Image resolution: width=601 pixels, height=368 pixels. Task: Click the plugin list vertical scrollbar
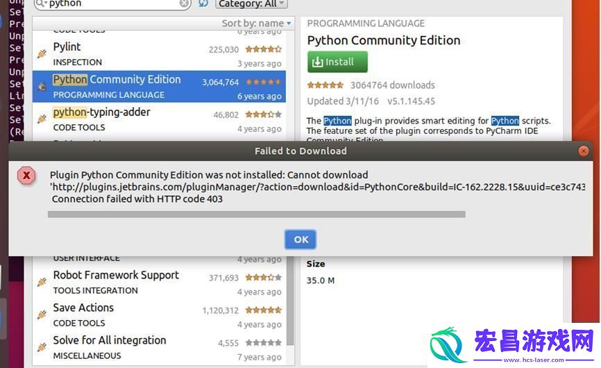(290, 301)
